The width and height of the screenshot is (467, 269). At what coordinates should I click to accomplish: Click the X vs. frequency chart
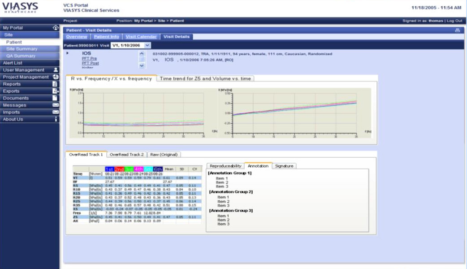pyautogui.click(x=295, y=113)
